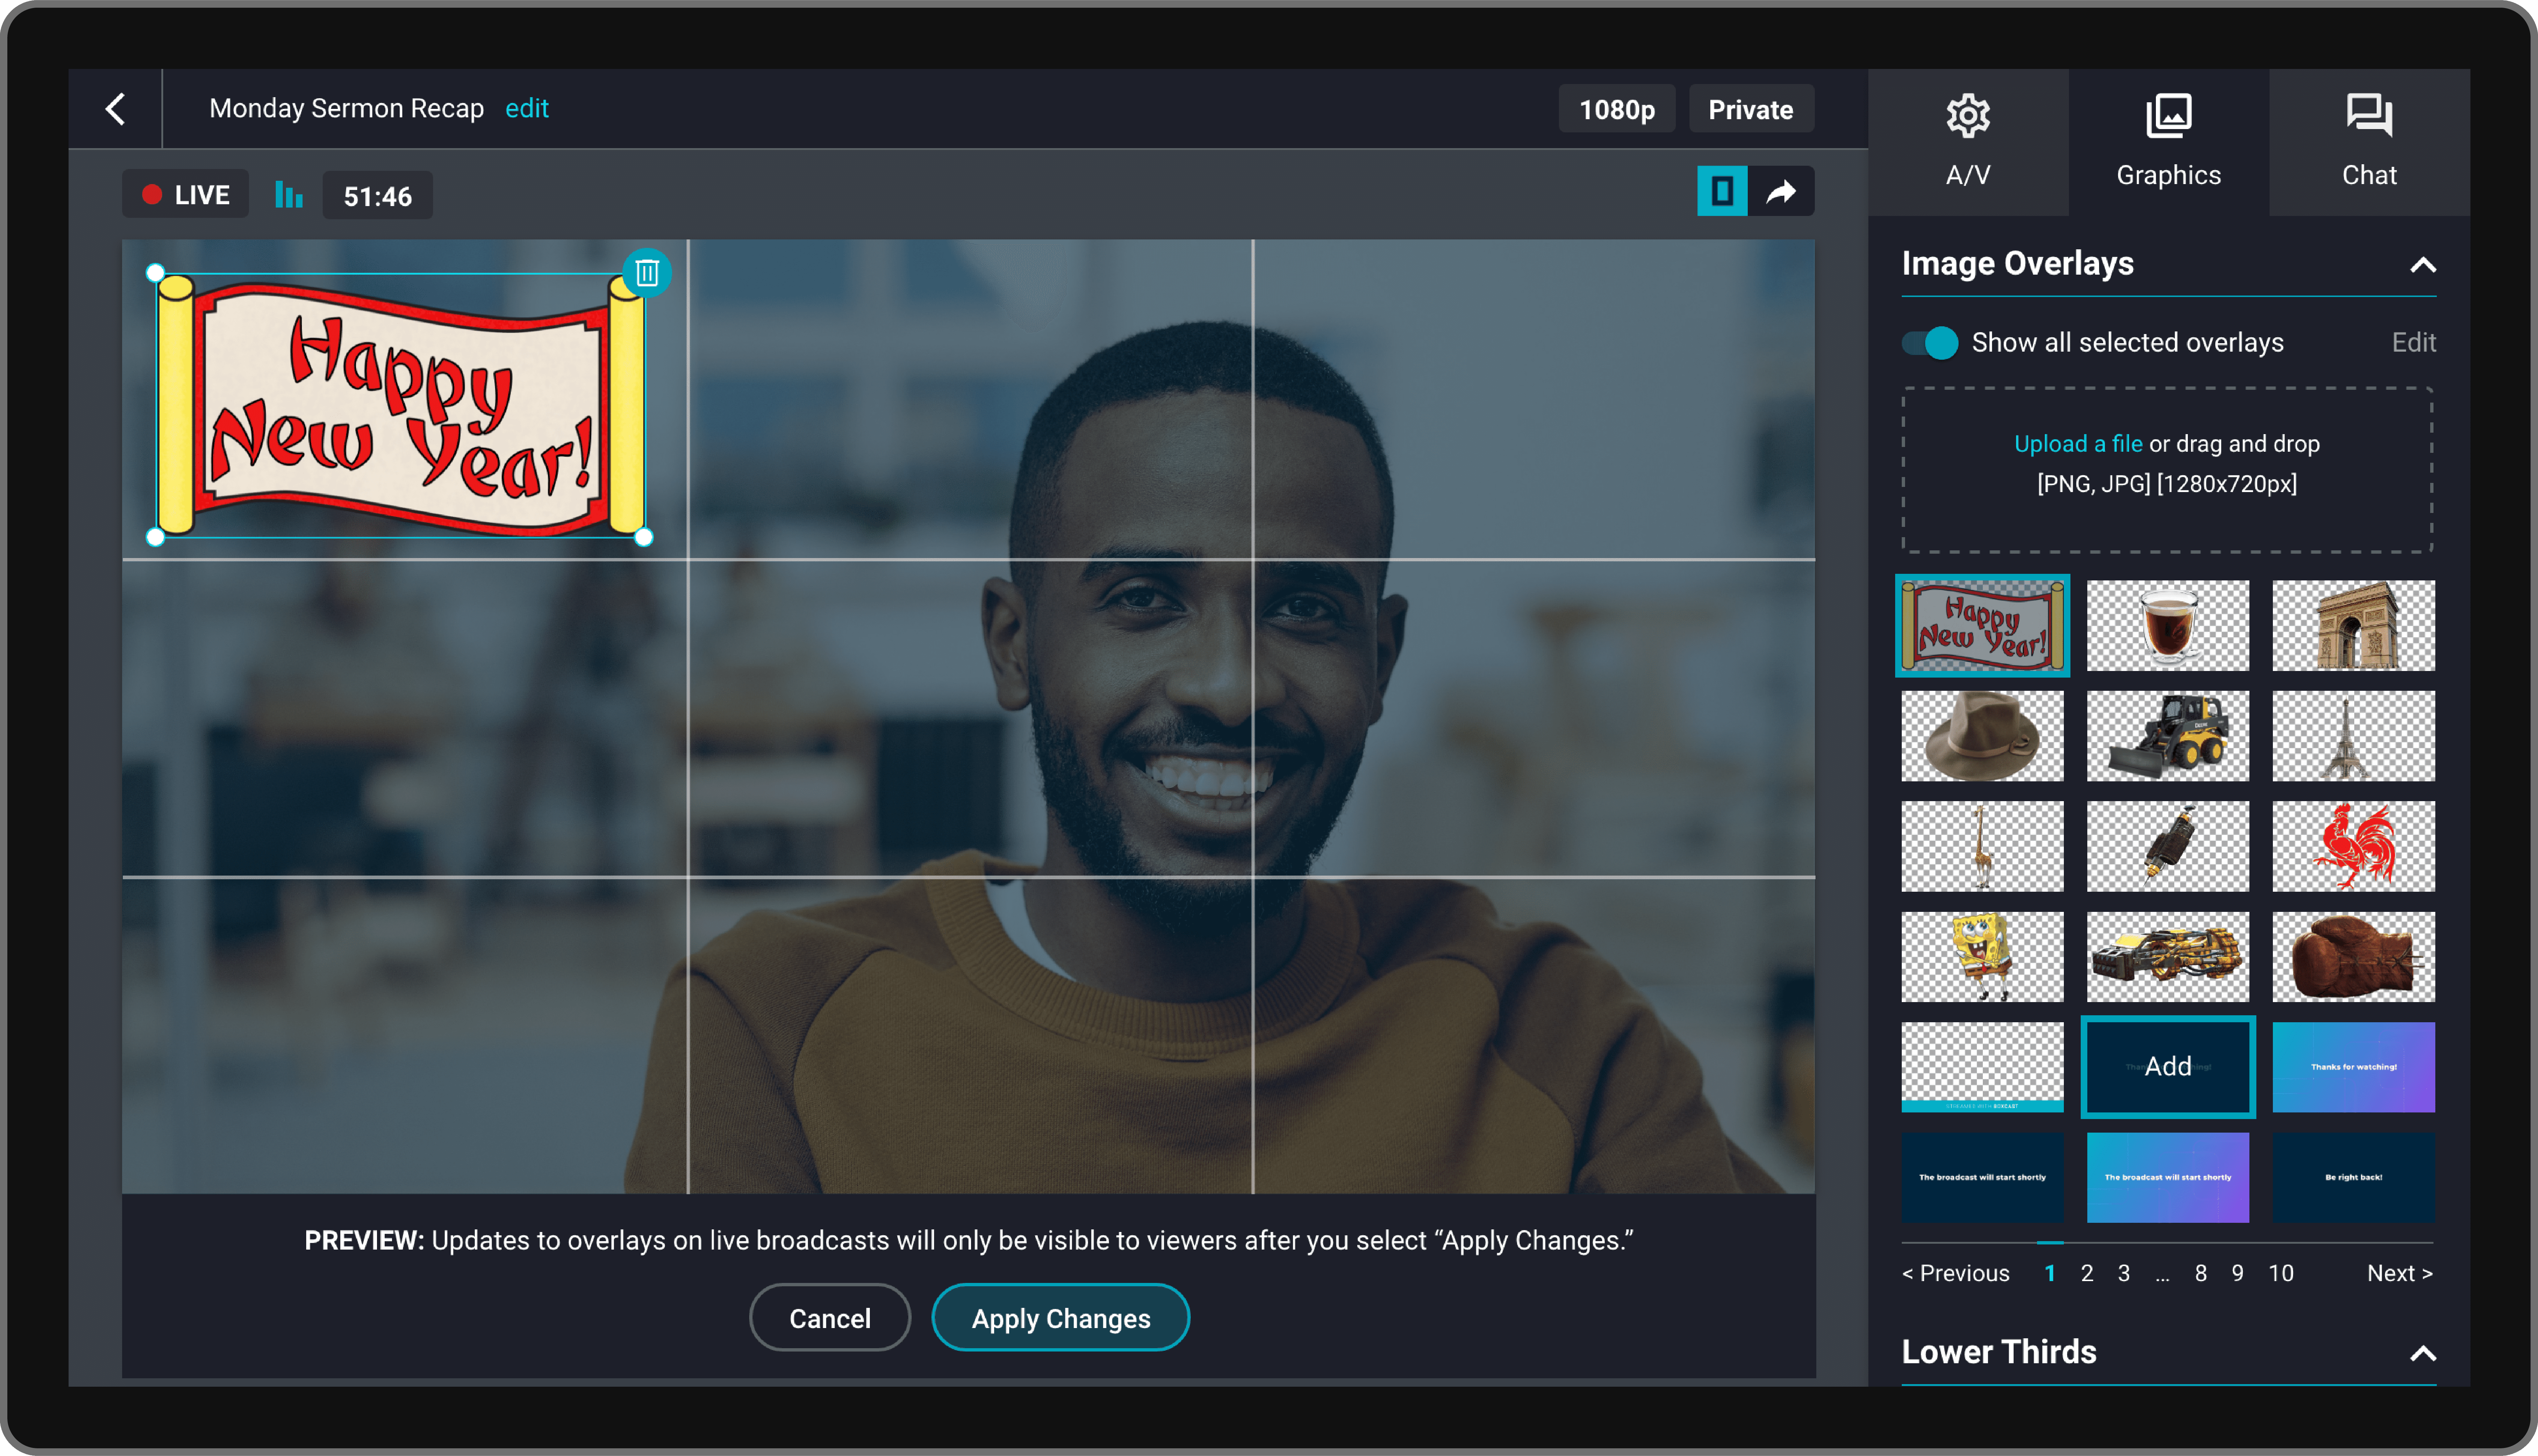Select the gradient Thanks for watching overlay

click(x=2354, y=1067)
